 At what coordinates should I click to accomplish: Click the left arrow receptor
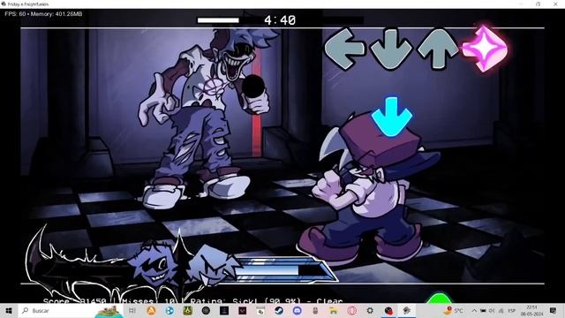point(344,49)
